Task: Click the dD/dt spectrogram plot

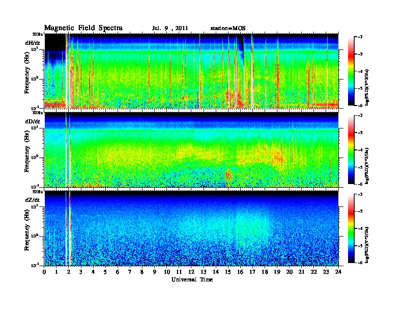Action: [191, 149]
